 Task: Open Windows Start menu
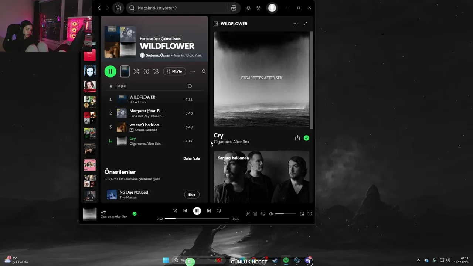(166, 260)
